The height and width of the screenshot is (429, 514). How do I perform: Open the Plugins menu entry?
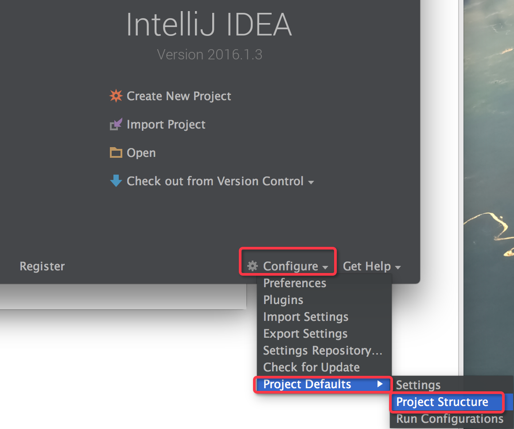[283, 300]
